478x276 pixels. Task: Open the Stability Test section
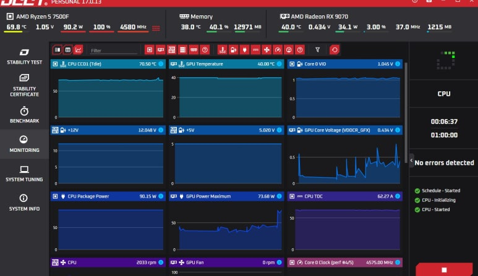tap(24, 57)
